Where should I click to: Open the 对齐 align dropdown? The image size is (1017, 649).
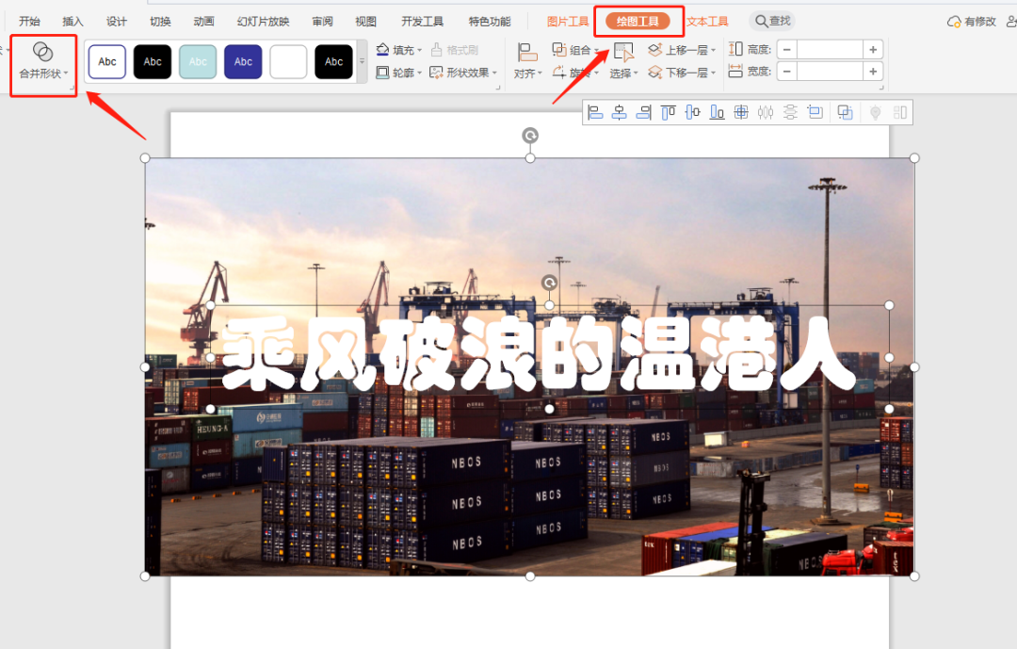click(528, 61)
